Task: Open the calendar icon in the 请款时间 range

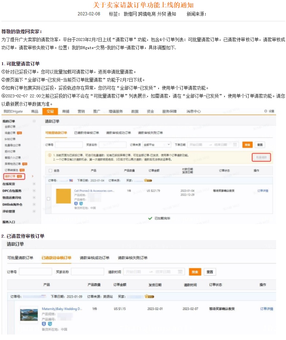Action: point(180,272)
